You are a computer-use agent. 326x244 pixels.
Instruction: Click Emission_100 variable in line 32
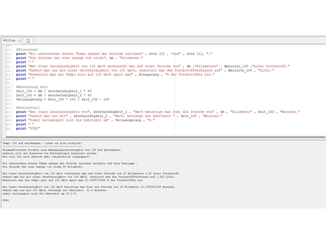[x=240, y=70]
